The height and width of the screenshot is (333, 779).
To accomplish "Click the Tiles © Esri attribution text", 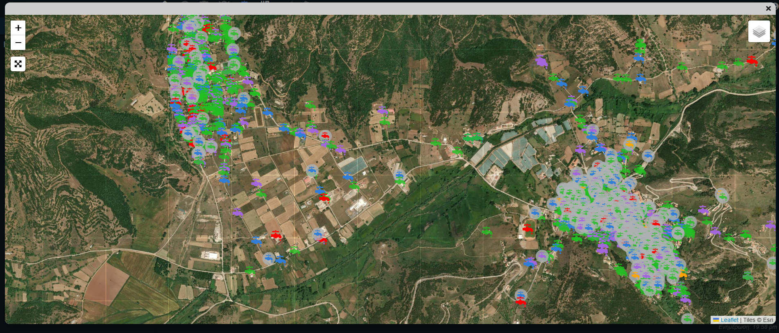I will [x=758, y=320].
